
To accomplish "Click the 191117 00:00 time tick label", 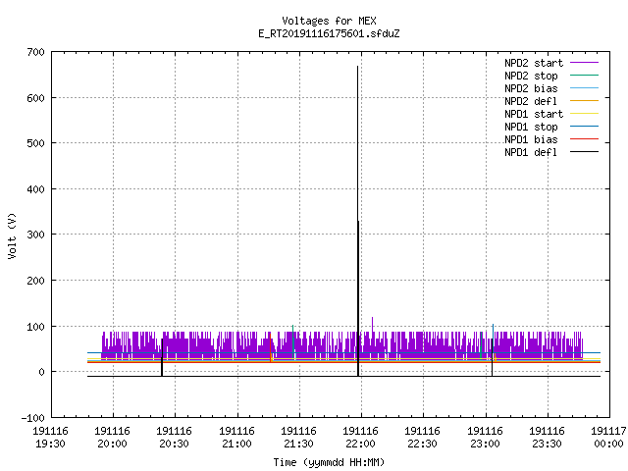I will click(x=608, y=438).
